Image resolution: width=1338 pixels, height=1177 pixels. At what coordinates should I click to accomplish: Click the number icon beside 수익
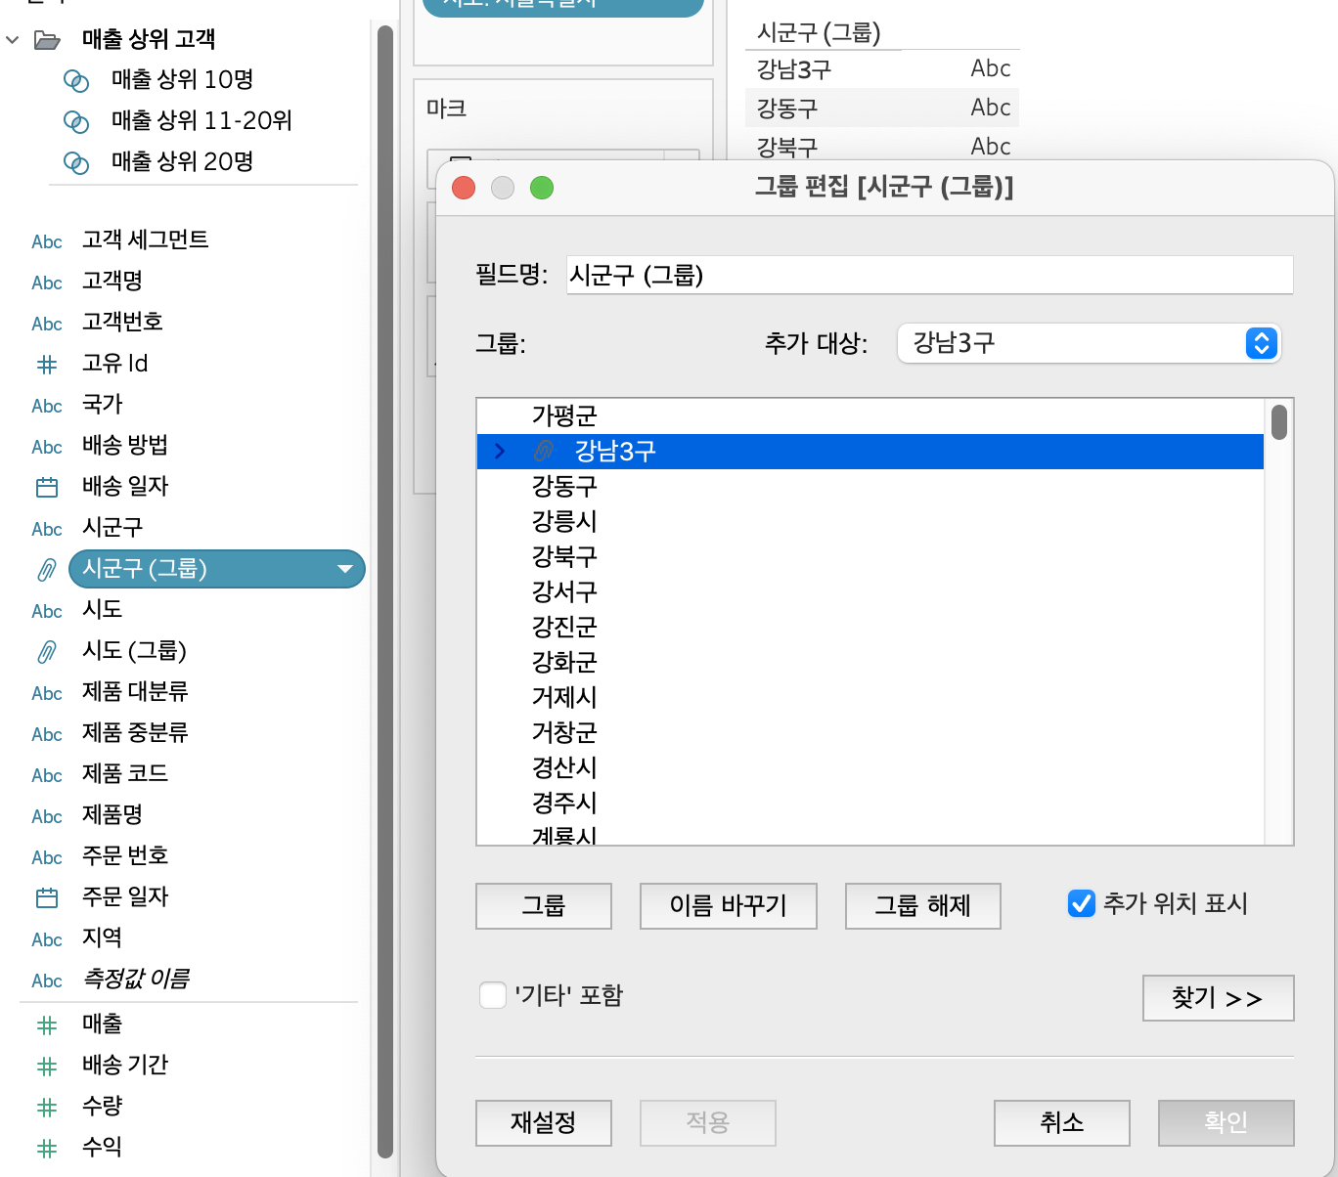point(47,1149)
